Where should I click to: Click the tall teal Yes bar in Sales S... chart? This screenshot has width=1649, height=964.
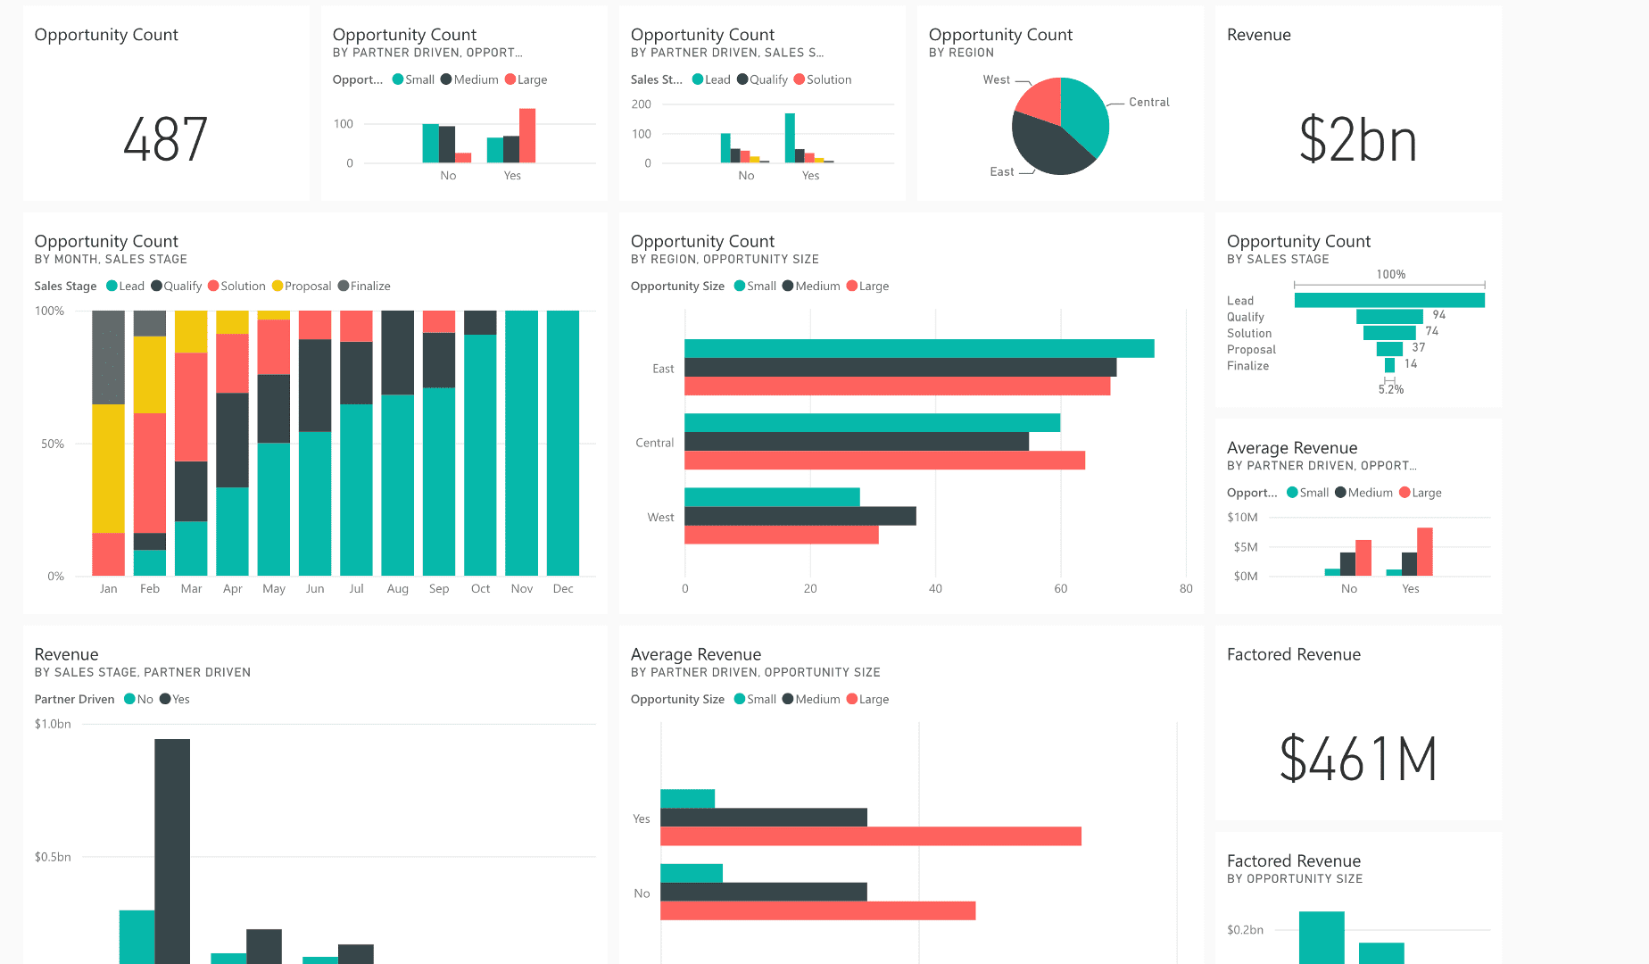click(x=790, y=137)
